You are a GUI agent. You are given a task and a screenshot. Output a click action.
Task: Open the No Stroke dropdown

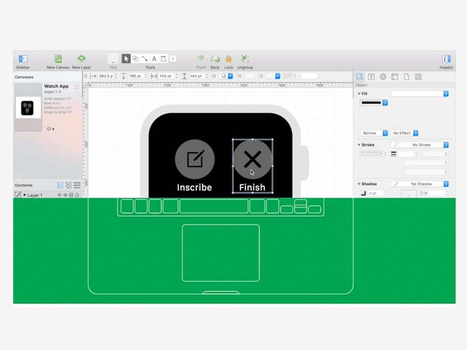421,145
